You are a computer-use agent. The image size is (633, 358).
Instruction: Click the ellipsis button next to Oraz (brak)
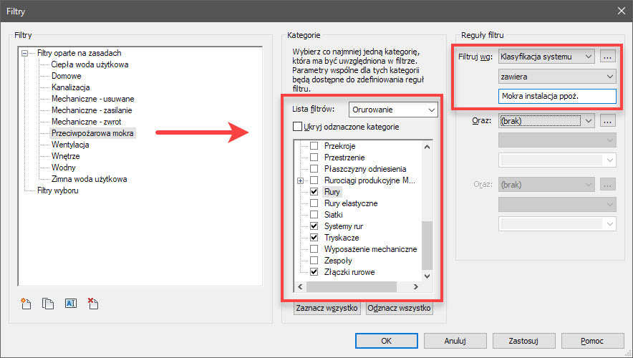[x=608, y=122]
